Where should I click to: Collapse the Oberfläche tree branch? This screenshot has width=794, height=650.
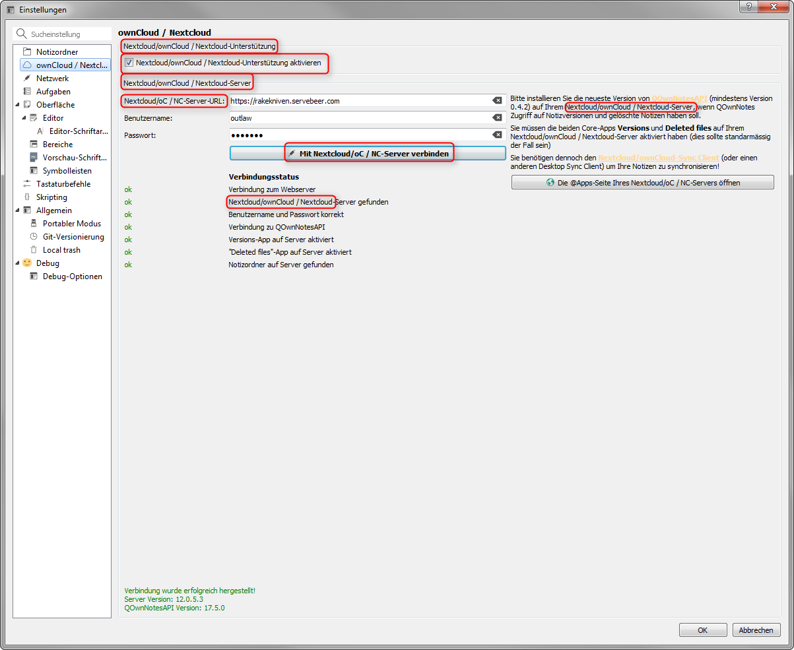[18, 104]
